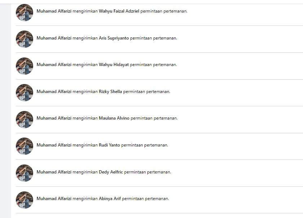The height and width of the screenshot is (218, 303).
Task: Open Muhamad Alfarizi link in Abinya Arif row
Action: [54, 199]
